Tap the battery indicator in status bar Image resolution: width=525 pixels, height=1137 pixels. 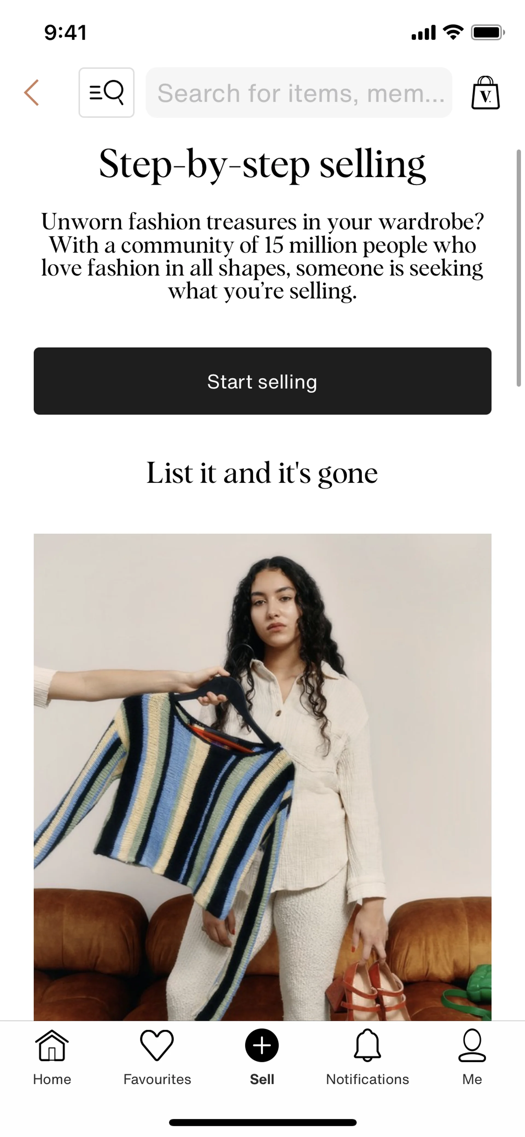tap(488, 33)
